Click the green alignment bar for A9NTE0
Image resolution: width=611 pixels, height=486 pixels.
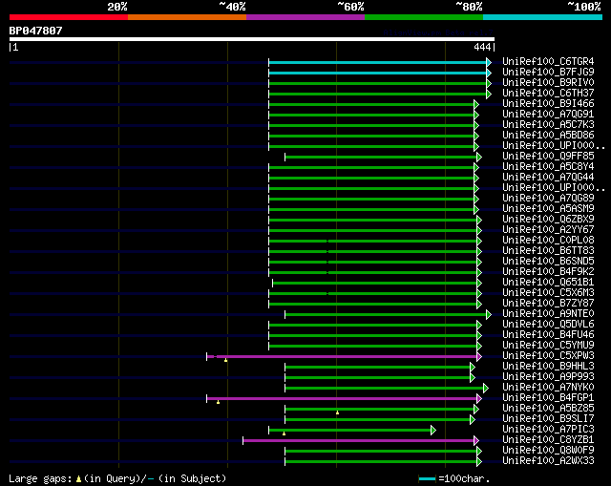(386, 314)
